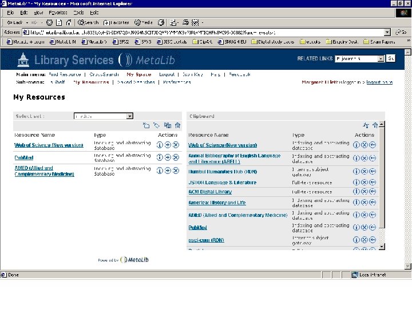Click the browser Refresh toolbar icon
The width and height of the screenshot is (412, 309).
tap(59, 22)
